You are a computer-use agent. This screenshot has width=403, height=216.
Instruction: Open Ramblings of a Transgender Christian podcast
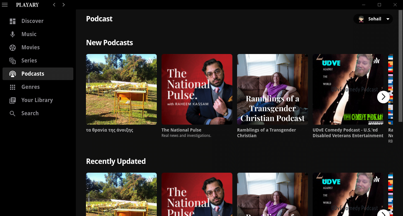(x=272, y=89)
